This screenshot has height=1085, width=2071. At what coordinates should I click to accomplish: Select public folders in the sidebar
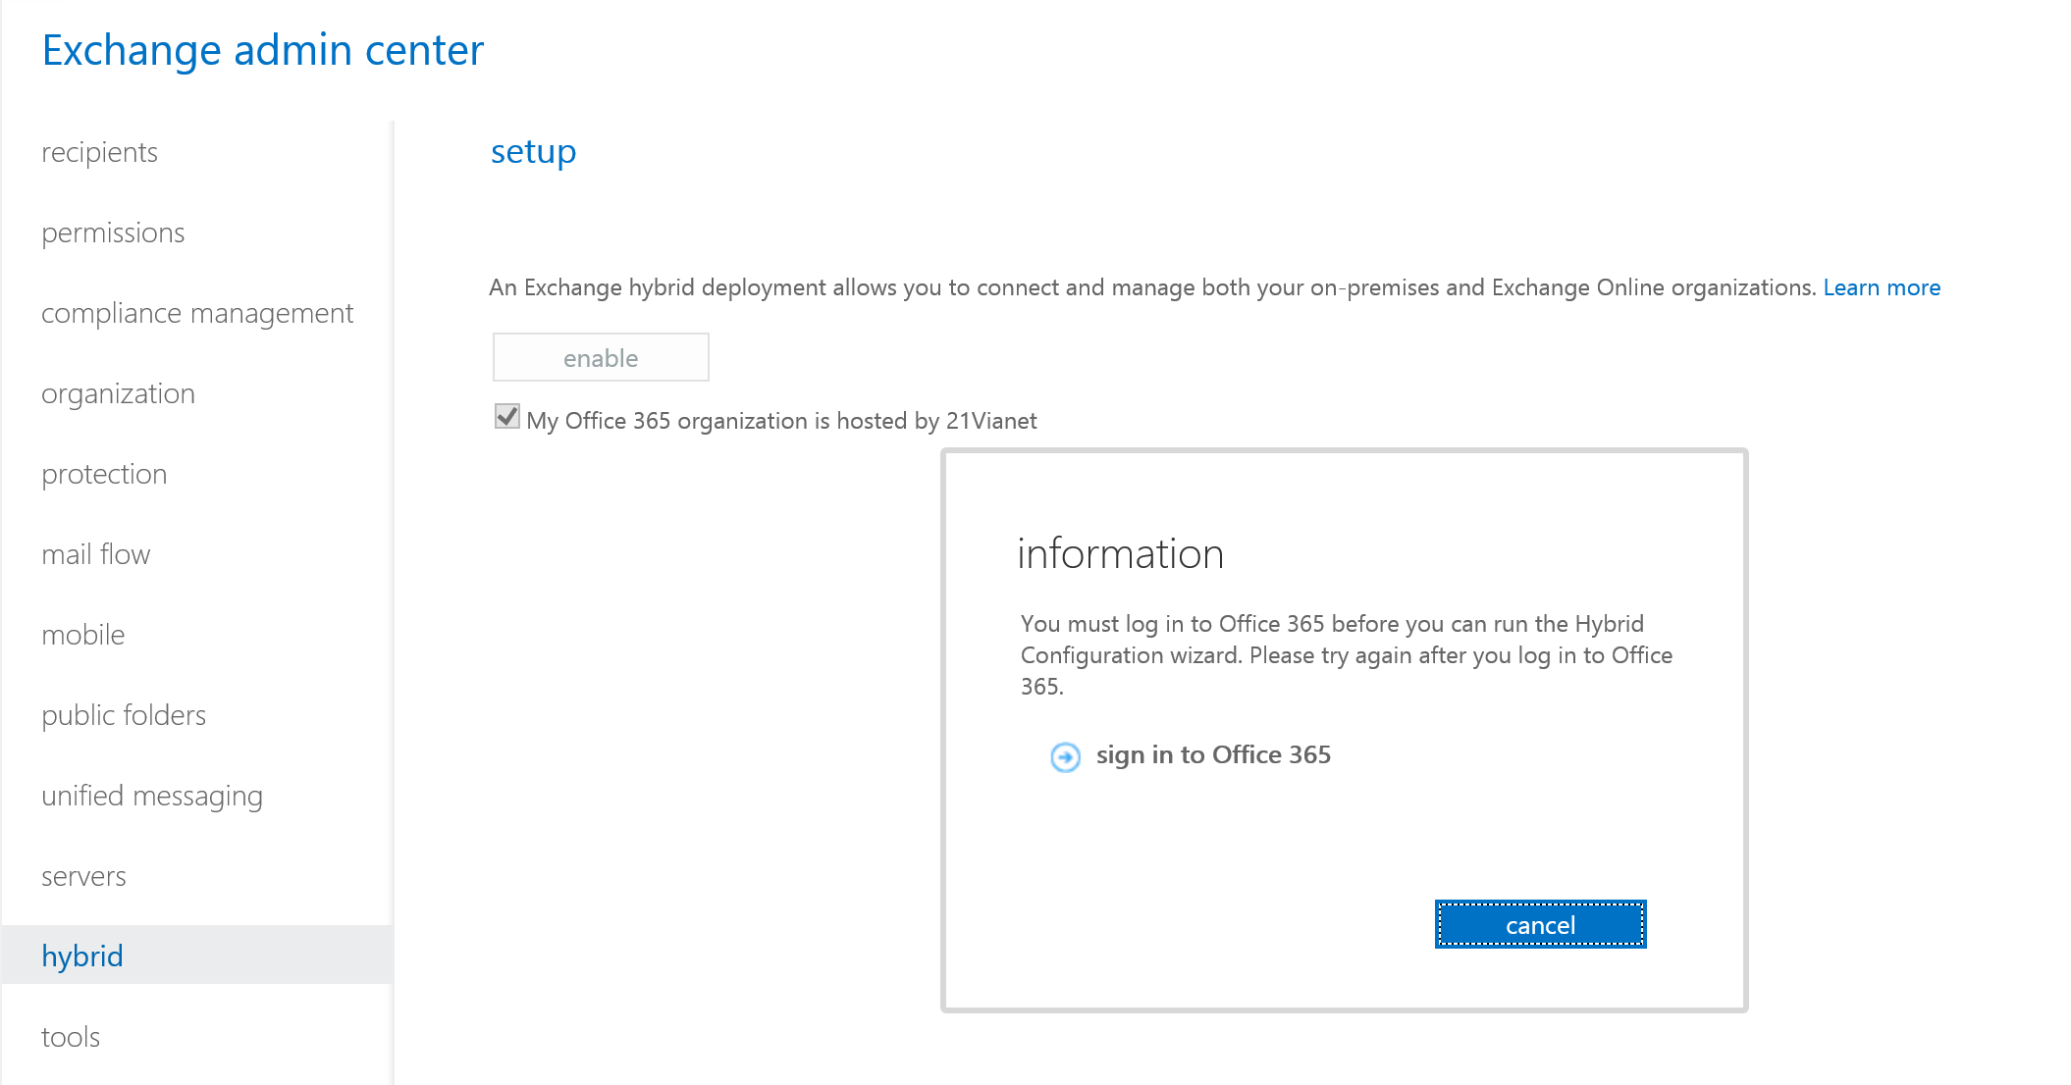pos(124,715)
